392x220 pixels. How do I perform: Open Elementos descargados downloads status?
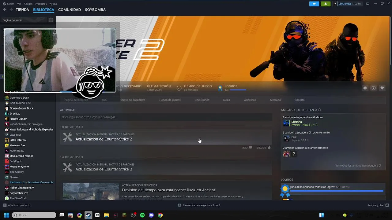pos(201,205)
